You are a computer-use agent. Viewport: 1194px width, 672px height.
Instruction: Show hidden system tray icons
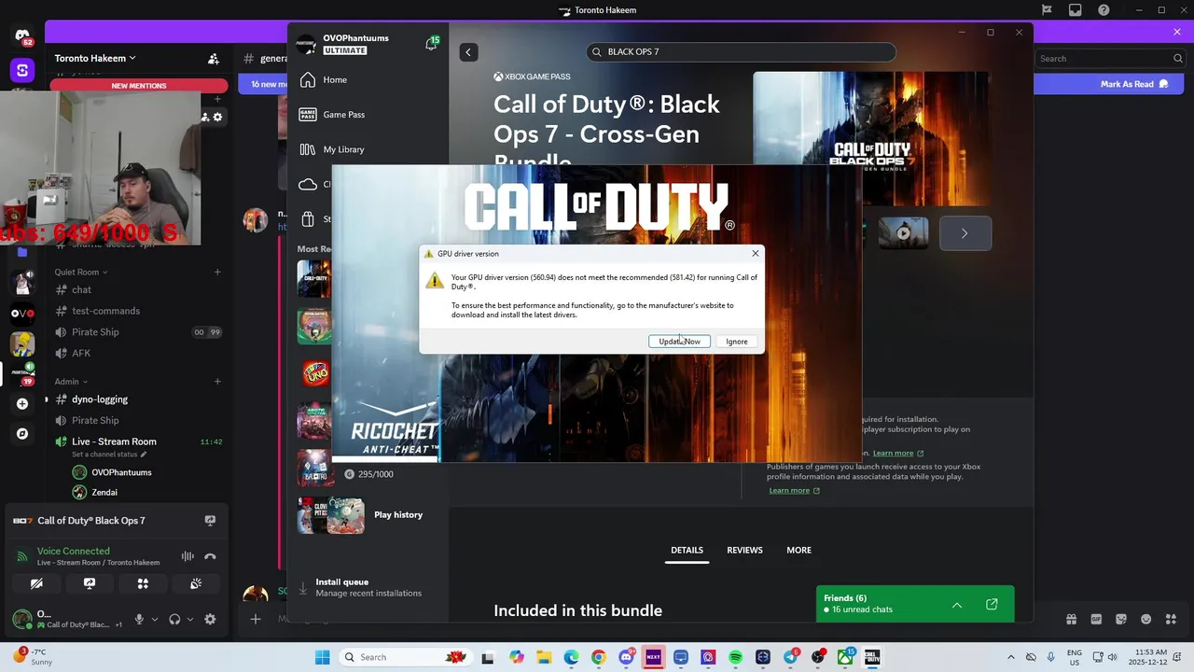[1012, 657]
